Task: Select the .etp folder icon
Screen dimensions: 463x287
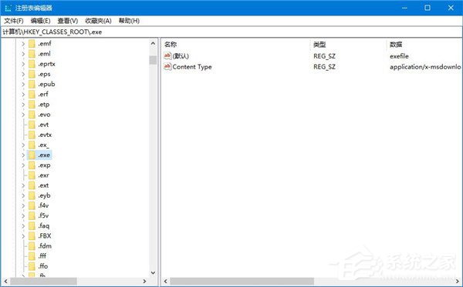Action: pos(32,105)
